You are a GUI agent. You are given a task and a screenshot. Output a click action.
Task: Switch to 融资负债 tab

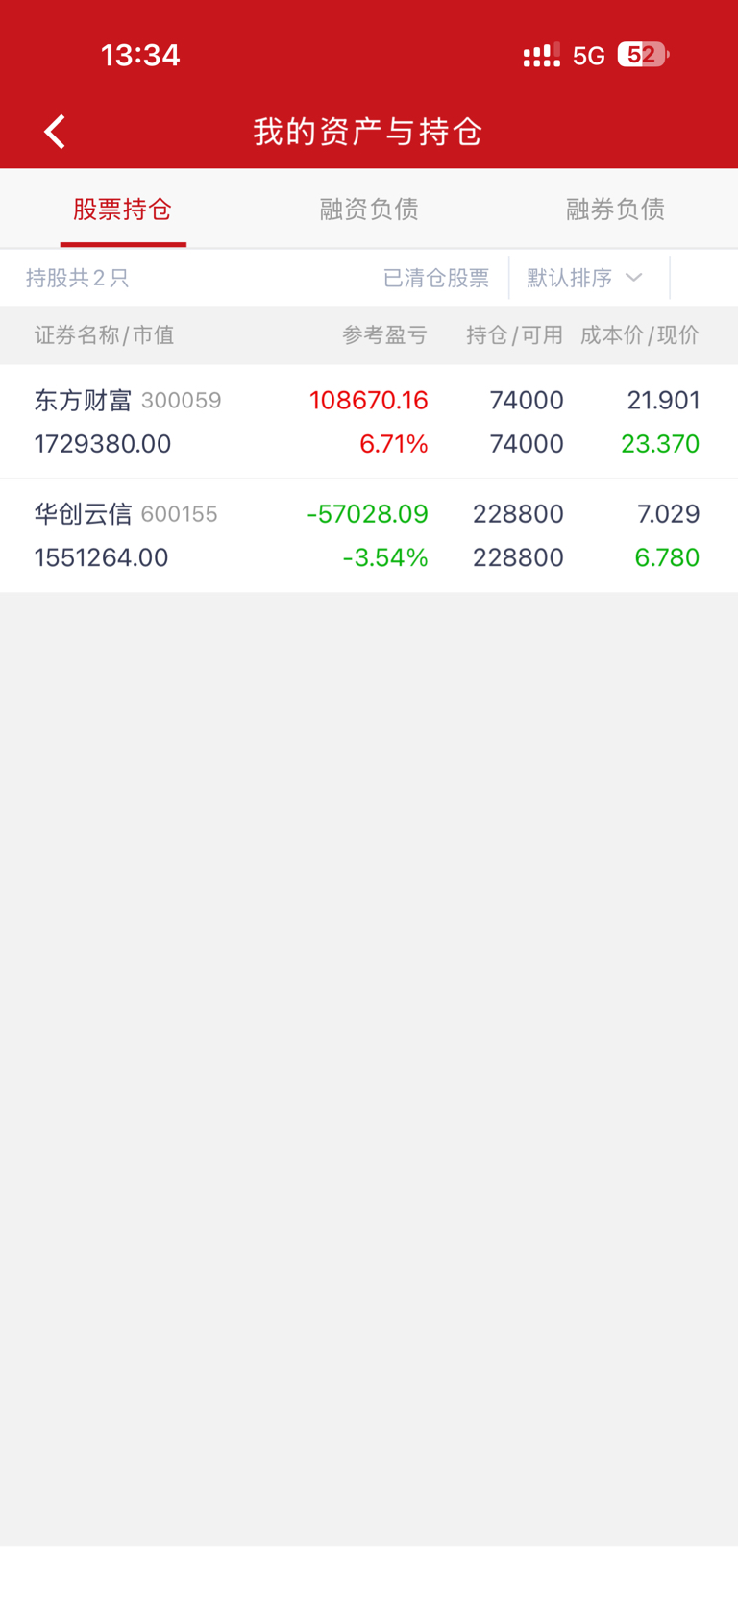(369, 210)
